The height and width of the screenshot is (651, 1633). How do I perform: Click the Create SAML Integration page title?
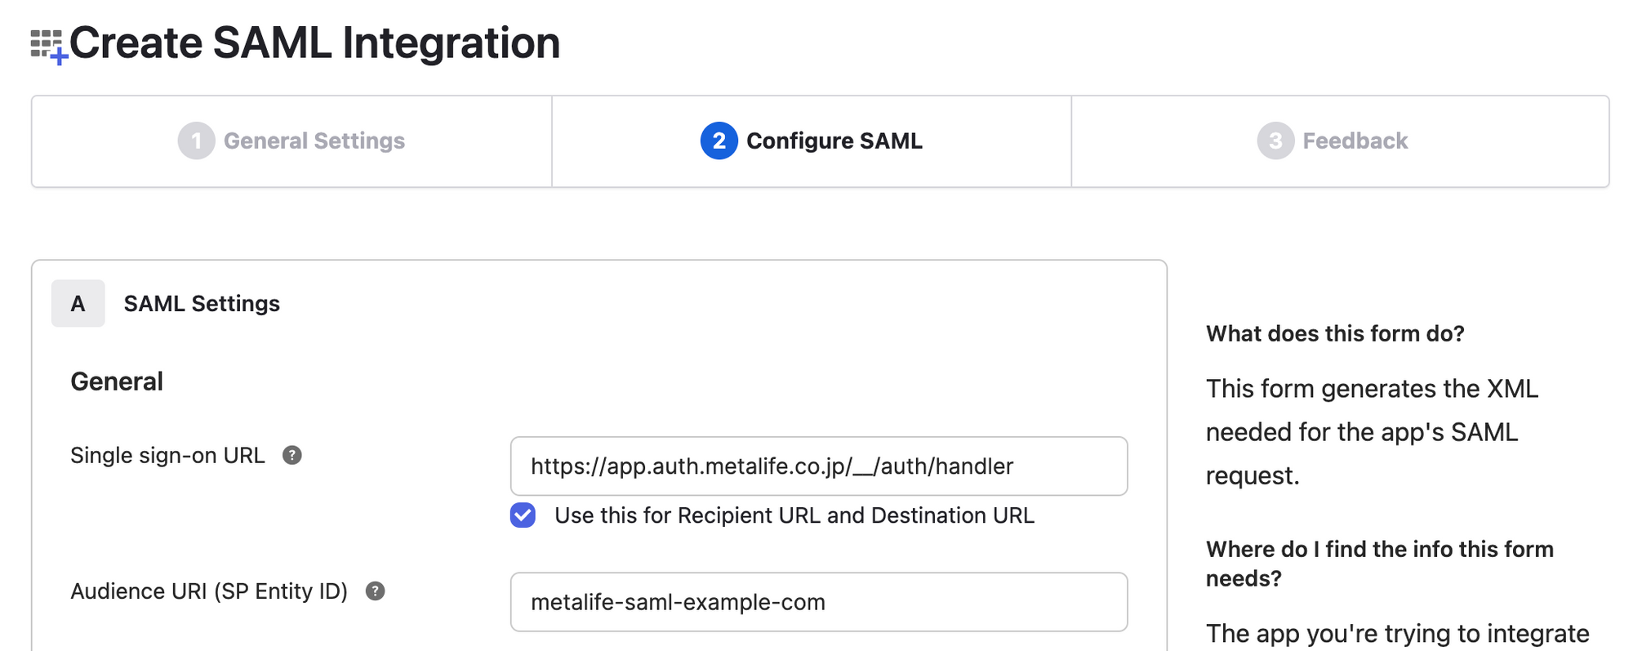(x=315, y=42)
